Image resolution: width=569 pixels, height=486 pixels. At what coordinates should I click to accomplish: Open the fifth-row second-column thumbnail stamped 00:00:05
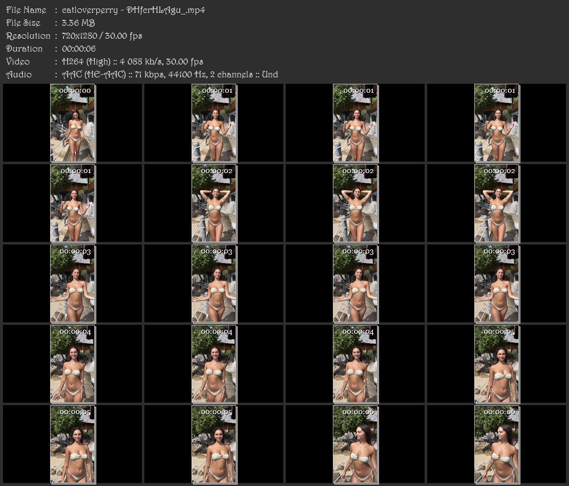[214, 445]
